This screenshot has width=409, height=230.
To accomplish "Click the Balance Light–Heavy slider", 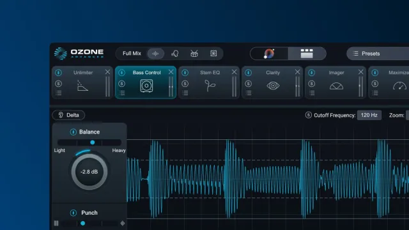I will coord(89,142).
